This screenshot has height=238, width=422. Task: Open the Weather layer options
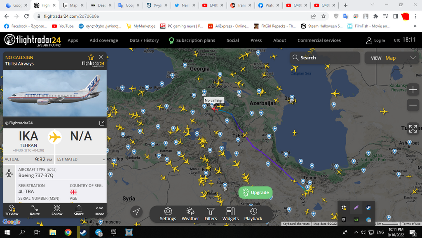click(x=190, y=215)
